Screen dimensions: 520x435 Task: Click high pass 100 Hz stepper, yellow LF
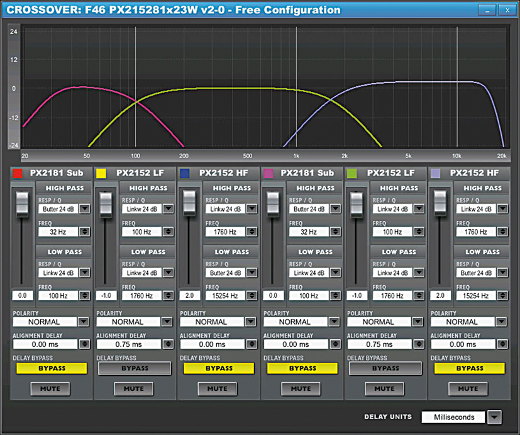coord(168,232)
